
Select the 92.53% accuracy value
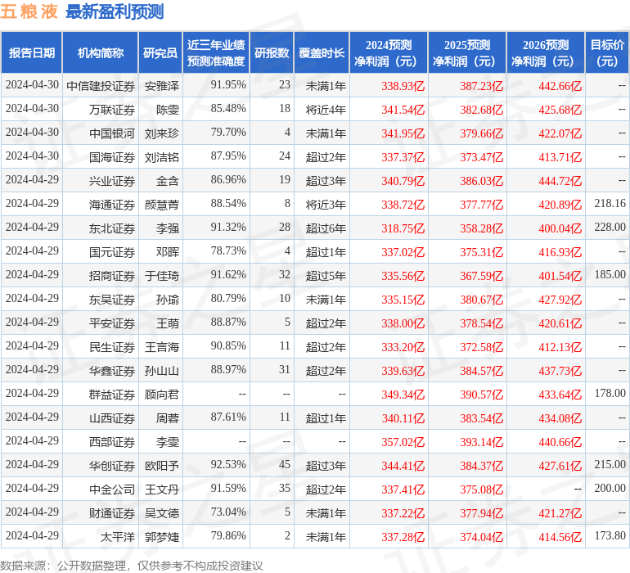[x=228, y=464]
